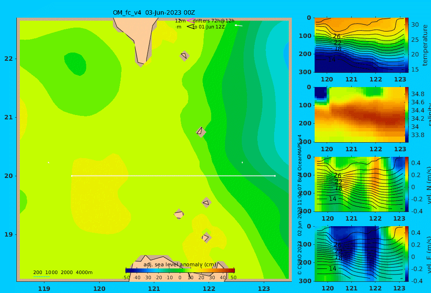This screenshot has height=293, width=431.
Task: Click the 'vel. E (m/s)' axis label
Action: point(429,255)
